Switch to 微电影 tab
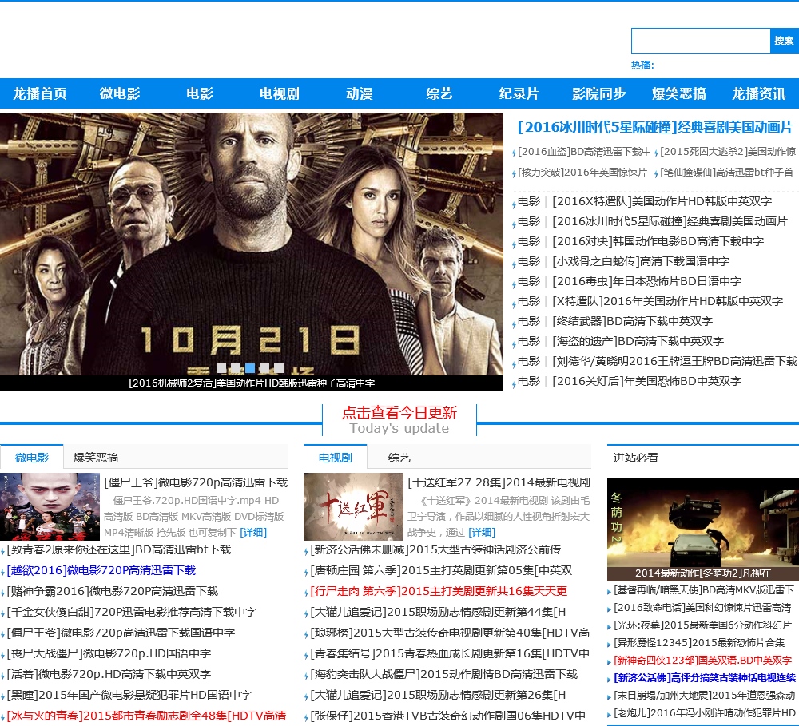 tap(32, 458)
